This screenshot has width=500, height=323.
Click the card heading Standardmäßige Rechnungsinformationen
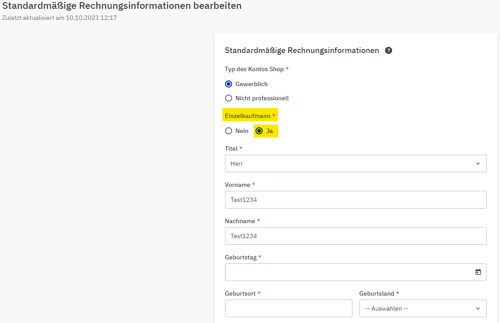click(x=302, y=50)
